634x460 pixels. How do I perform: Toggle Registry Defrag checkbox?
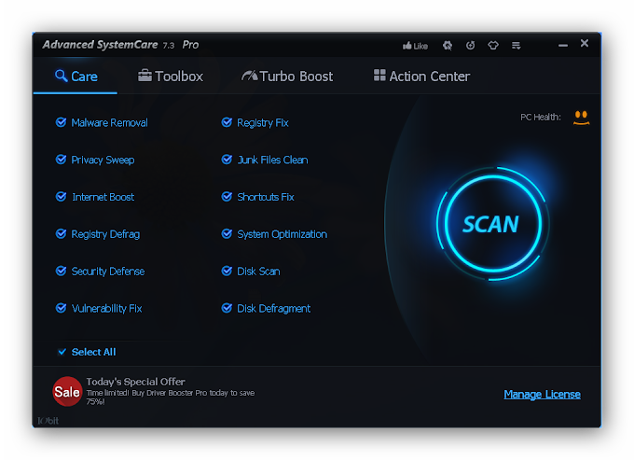[61, 234]
